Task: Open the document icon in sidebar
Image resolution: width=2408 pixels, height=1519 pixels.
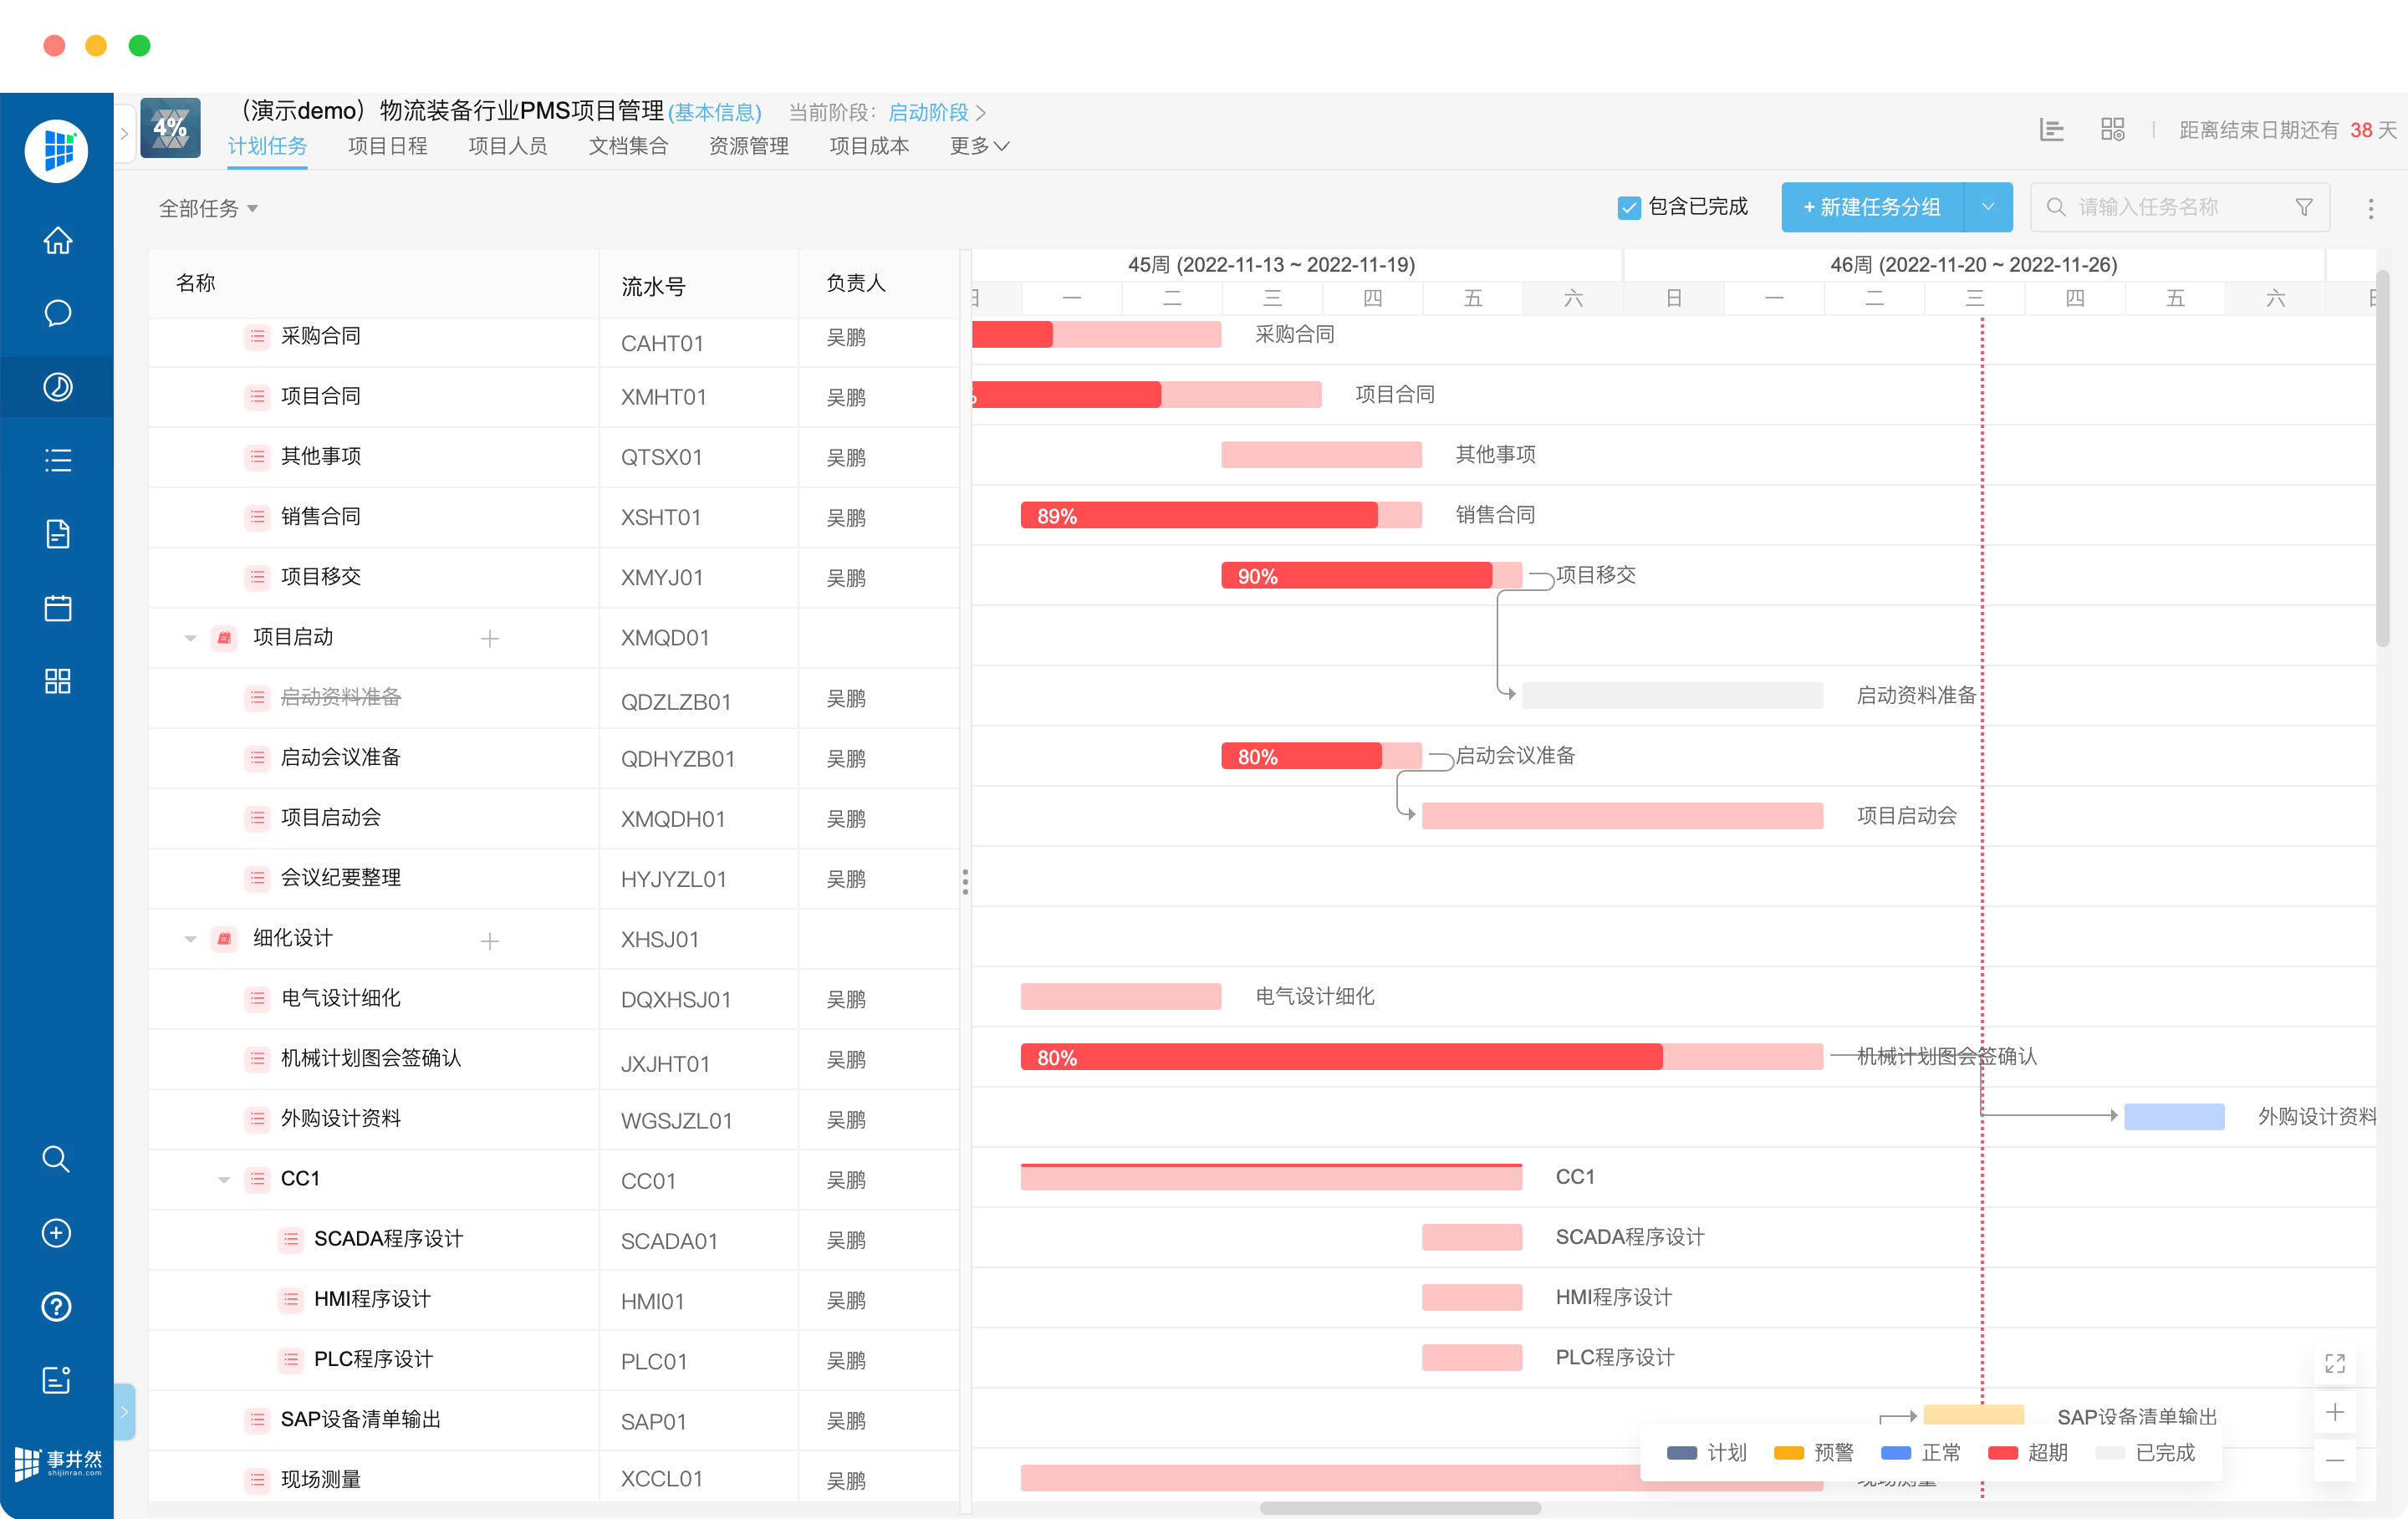Action: (x=57, y=534)
